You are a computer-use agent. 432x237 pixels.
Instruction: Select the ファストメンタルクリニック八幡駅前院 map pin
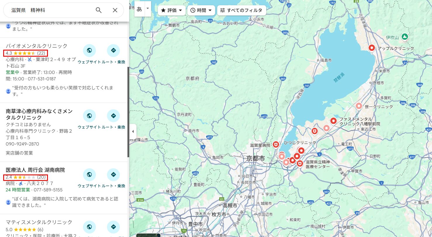click(333, 121)
